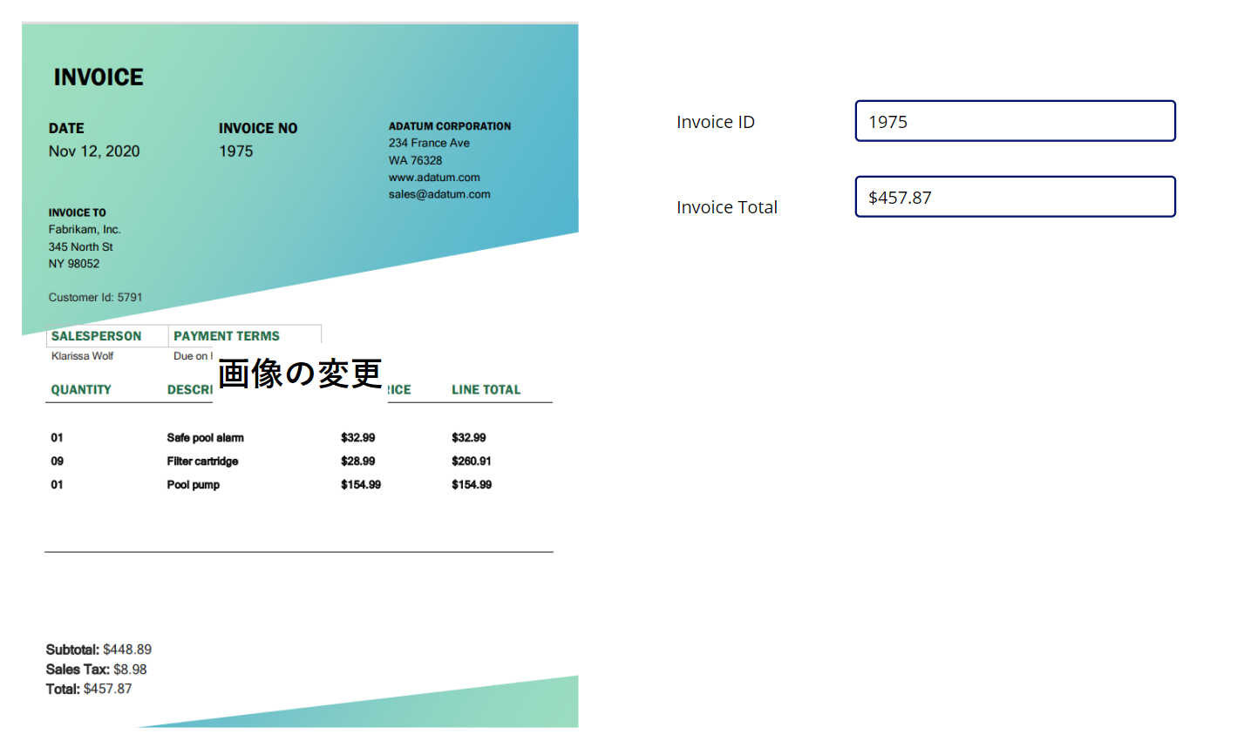Click the Safe pool alarm line item
Screen dimensions: 1244x734
coord(205,438)
